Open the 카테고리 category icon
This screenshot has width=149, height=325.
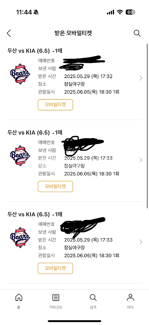click(x=56, y=297)
